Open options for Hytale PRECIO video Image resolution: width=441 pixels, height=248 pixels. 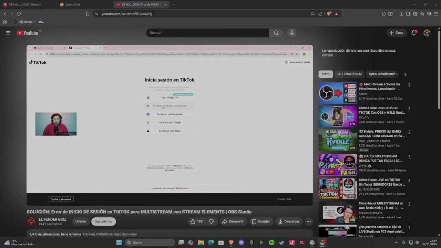[x=409, y=132]
